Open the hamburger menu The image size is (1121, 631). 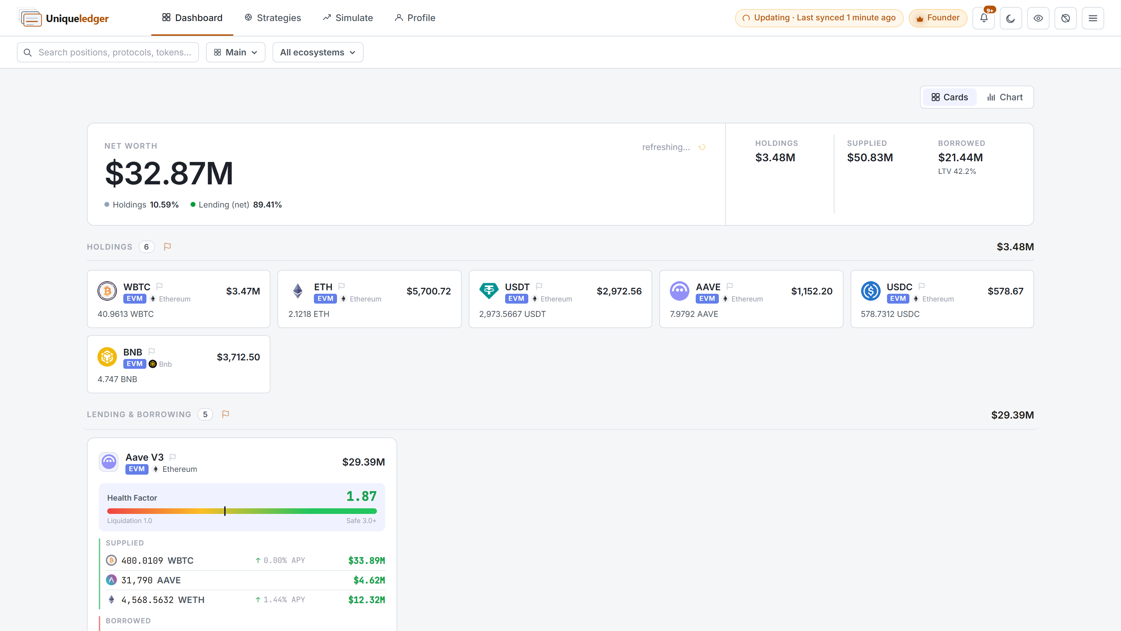pos(1093,18)
